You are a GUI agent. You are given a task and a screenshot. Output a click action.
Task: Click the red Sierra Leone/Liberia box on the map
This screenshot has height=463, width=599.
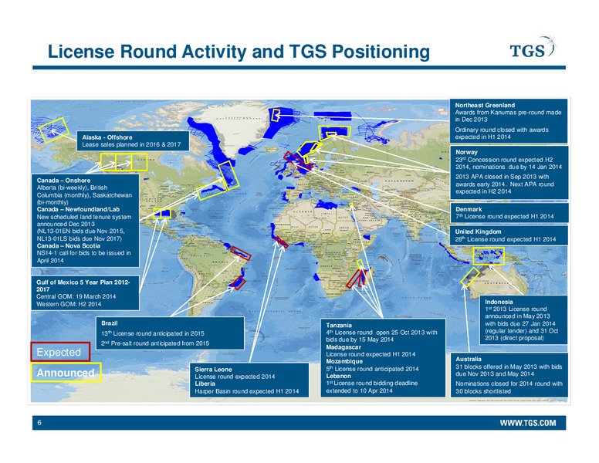[282, 242]
